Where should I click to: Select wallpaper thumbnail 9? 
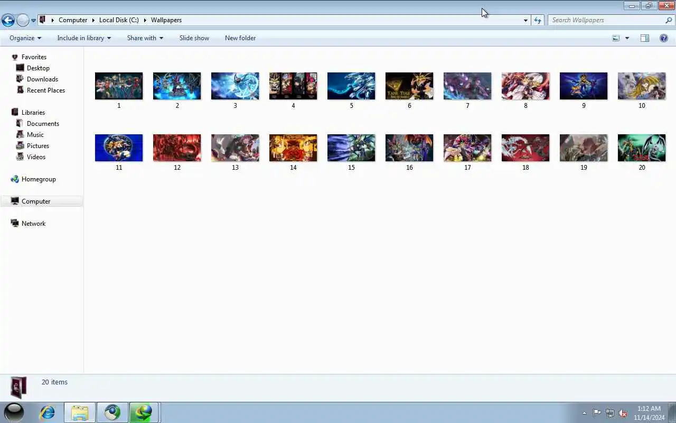[584, 86]
